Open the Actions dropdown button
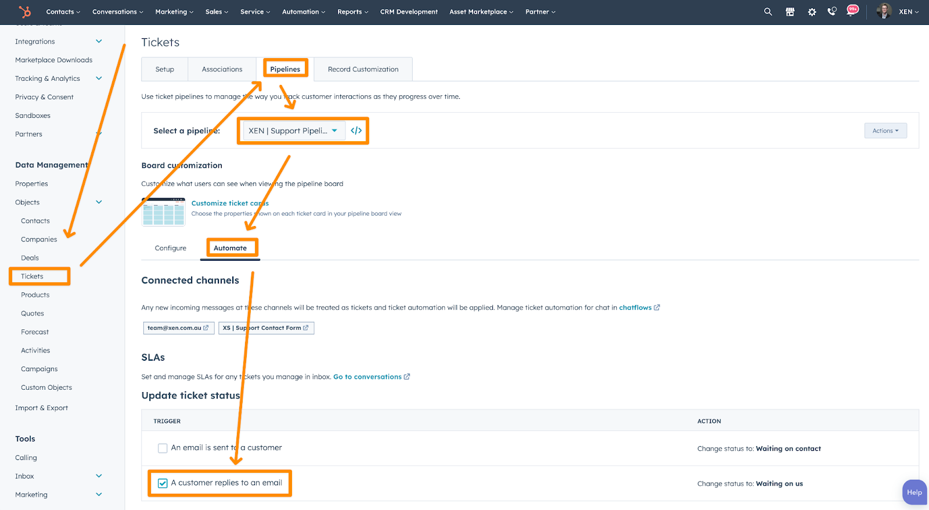Screen dimensions: 929x510 (x=885, y=131)
